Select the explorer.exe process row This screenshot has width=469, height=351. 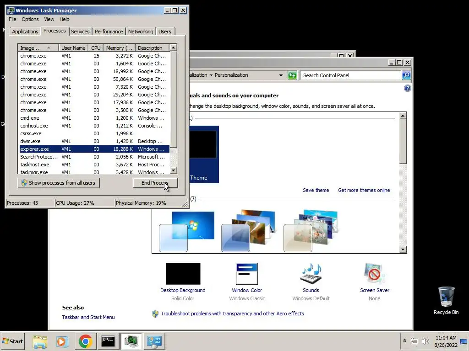(x=94, y=149)
